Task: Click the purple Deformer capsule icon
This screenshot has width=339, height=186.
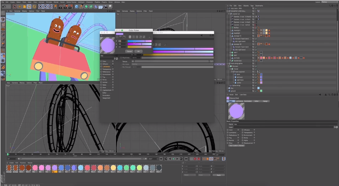Action: tap(96, 7)
